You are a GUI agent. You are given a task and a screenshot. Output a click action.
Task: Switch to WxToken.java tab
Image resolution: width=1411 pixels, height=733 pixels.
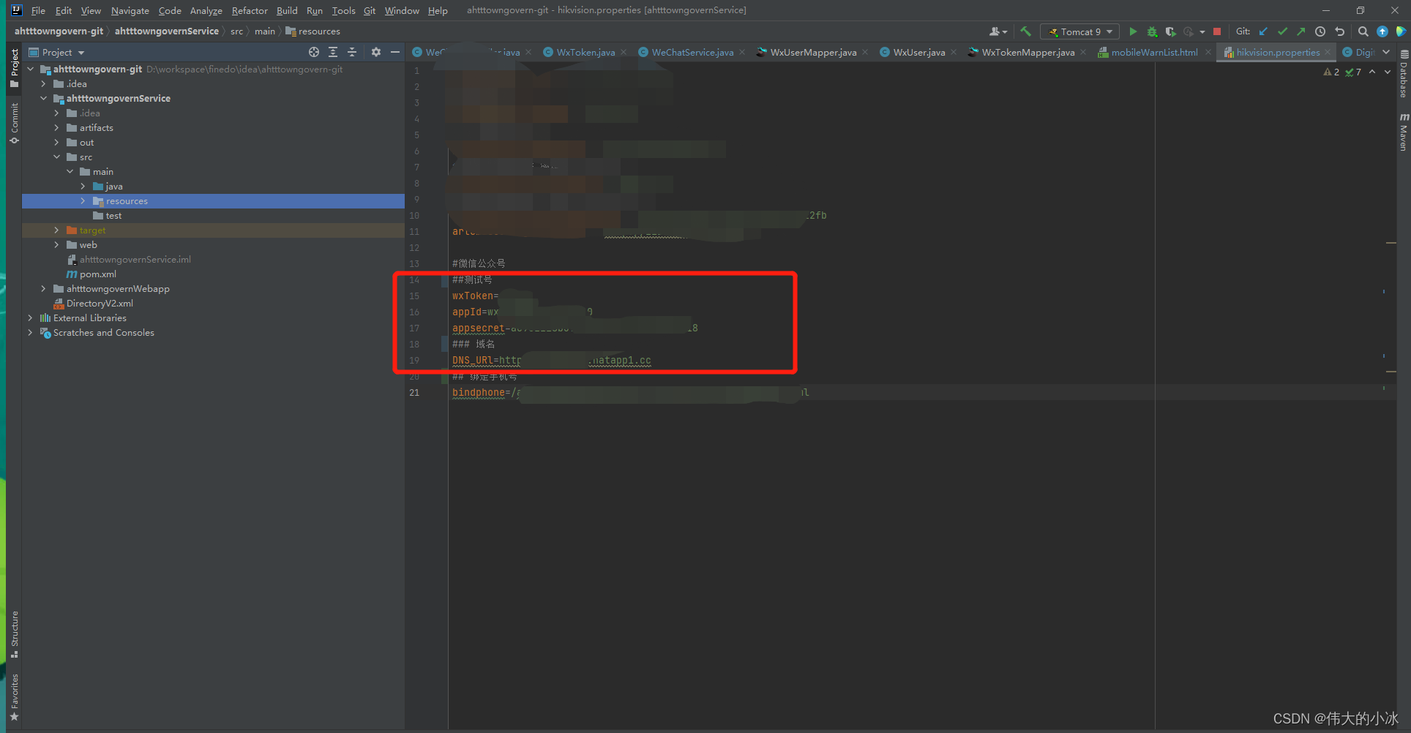[x=585, y=52]
